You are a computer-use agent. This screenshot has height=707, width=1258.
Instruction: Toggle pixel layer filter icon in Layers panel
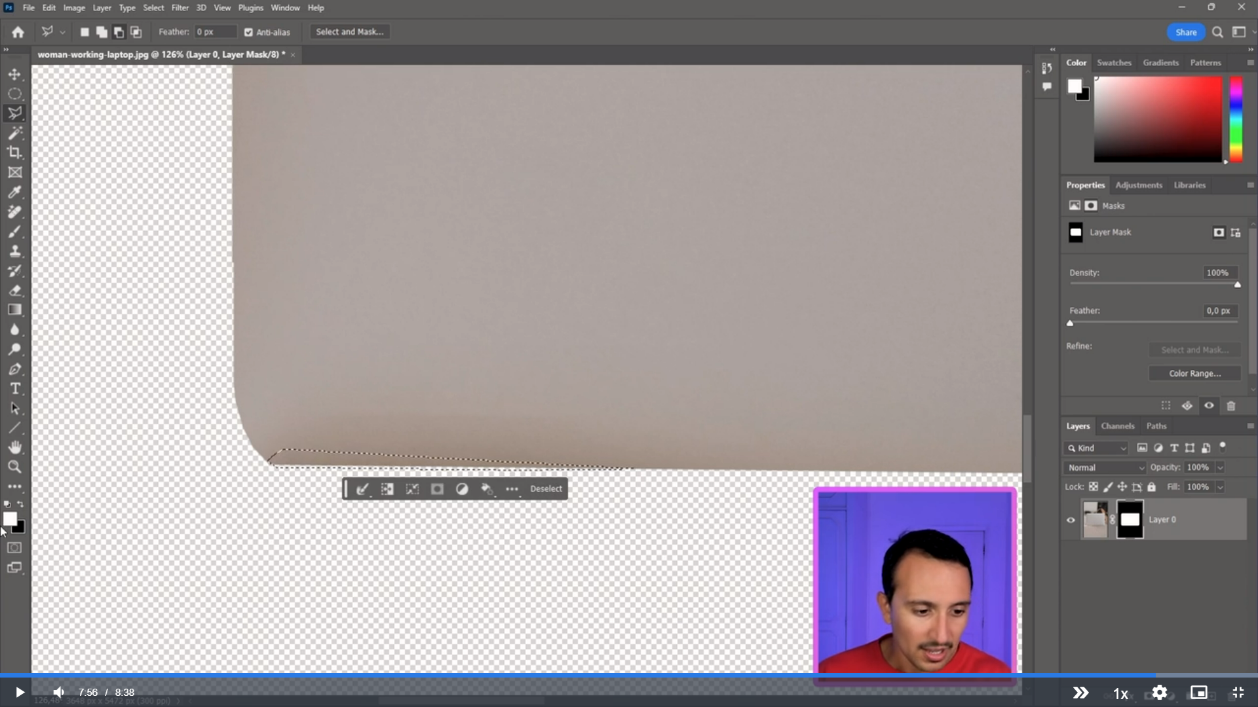point(1142,448)
